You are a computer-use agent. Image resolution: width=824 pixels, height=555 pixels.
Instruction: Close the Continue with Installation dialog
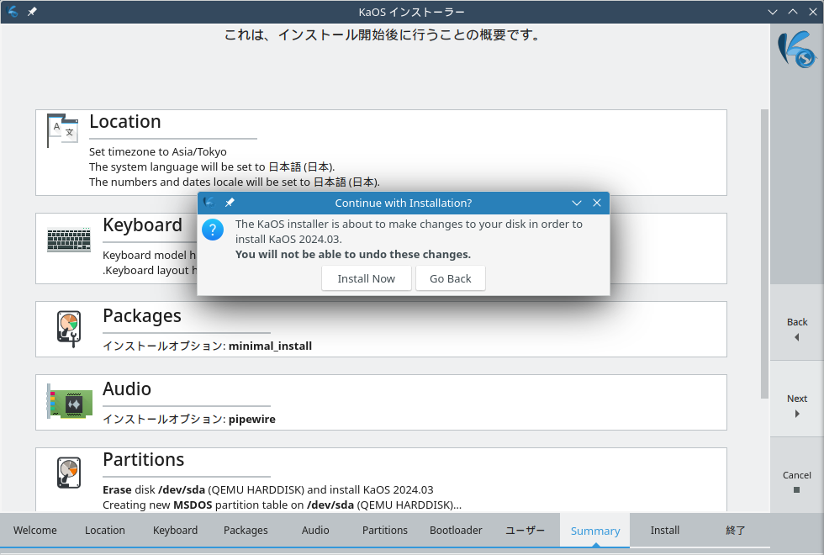[x=597, y=203]
